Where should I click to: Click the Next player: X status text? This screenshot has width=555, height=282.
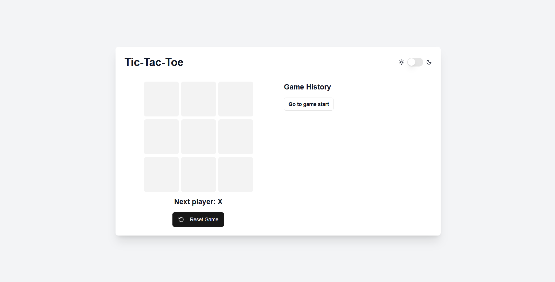[198, 202]
